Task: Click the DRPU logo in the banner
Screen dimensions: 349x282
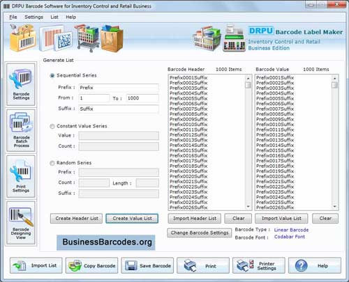Action: pos(261,31)
